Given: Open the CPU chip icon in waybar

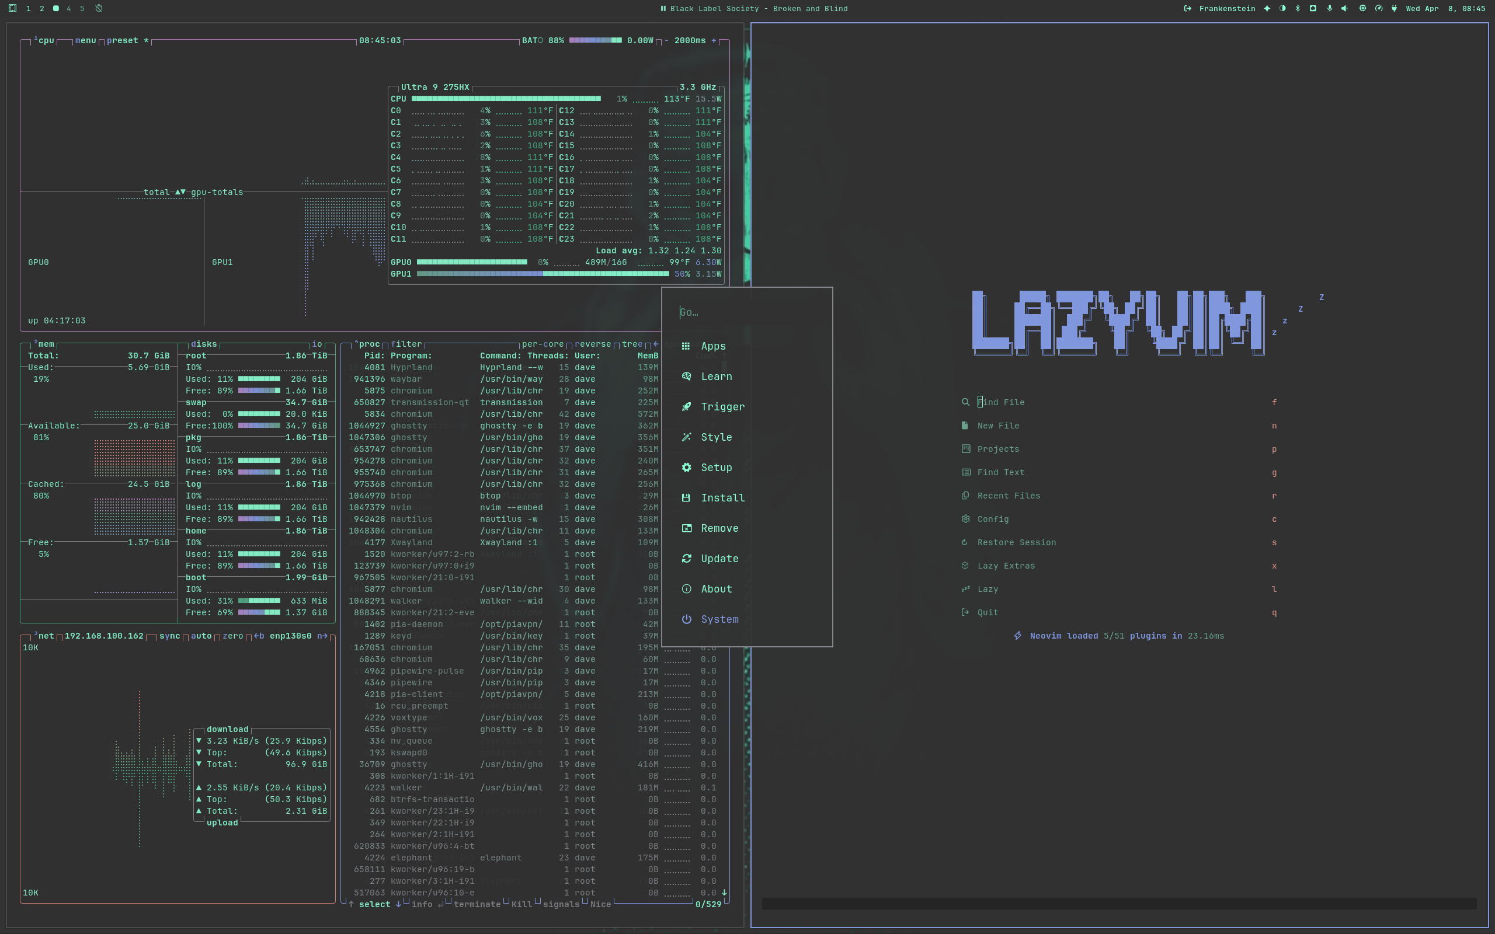Looking at the screenshot, I should pyautogui.click(x=1362, y=9).
